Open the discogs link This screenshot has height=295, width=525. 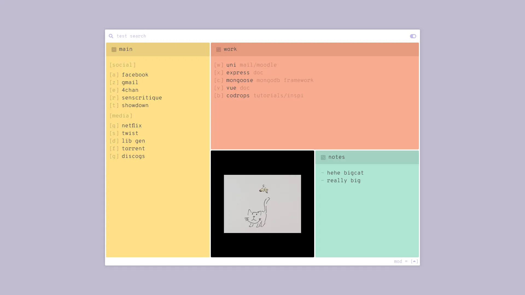[133, 156]
